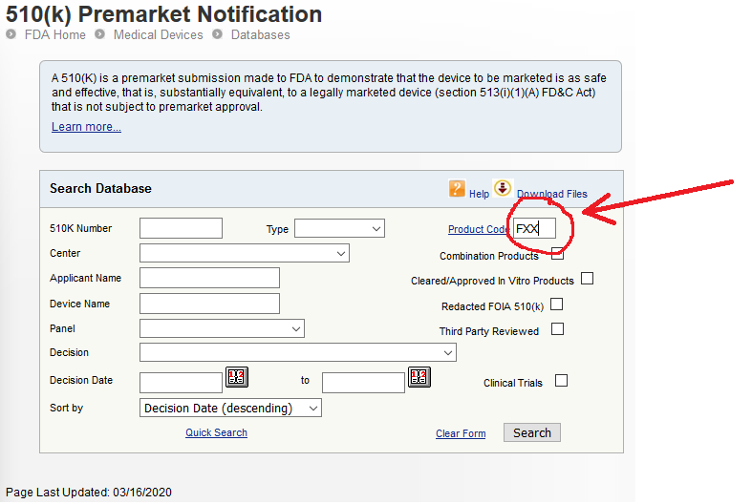Click the Databases breadcrumb bullet icon
The width and height of the screenshot is (752, 504).
pyautogui.click(x=217, y=34)
